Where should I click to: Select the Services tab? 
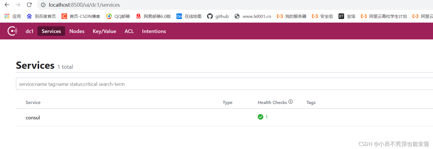point(51,31)
